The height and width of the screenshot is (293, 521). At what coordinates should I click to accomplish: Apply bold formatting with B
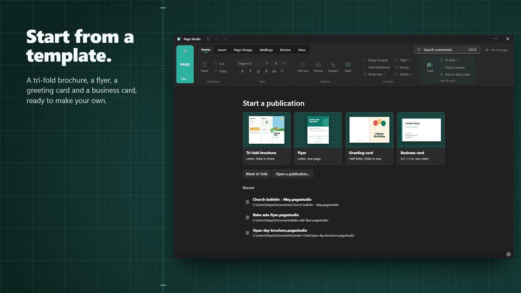(x=242, y=71)
